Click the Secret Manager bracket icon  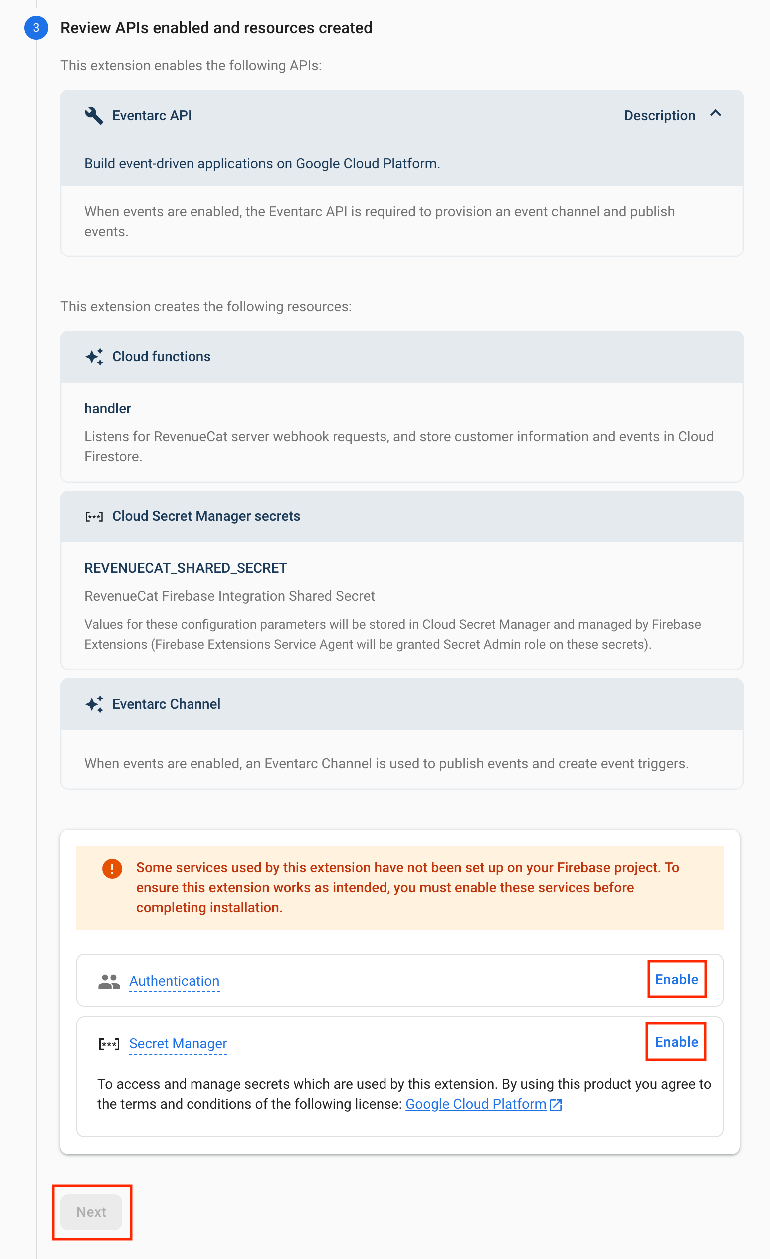click(109, 1044)
